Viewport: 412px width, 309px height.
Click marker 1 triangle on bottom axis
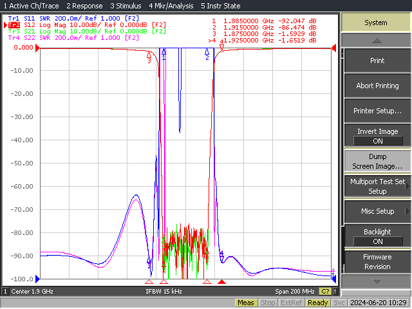click(x=164, y=282)
